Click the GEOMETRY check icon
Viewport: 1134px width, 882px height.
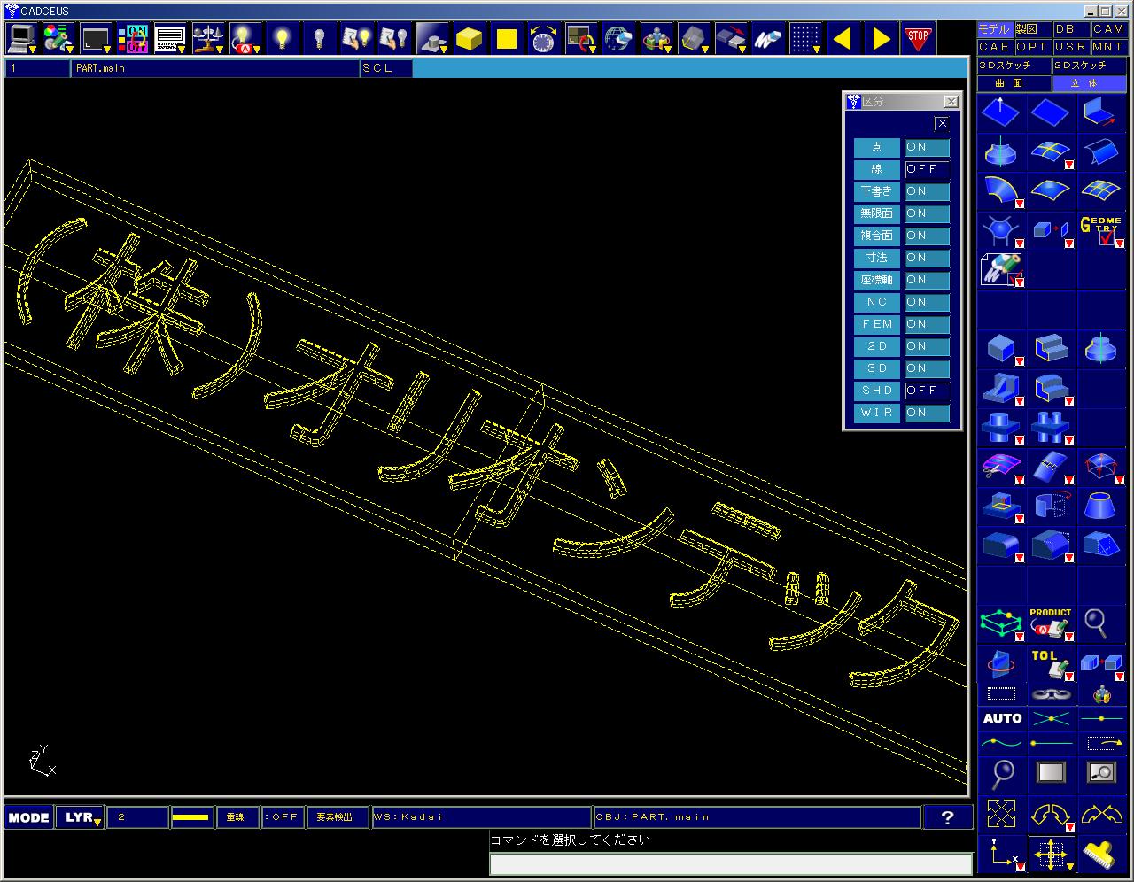pos(1100,231)
